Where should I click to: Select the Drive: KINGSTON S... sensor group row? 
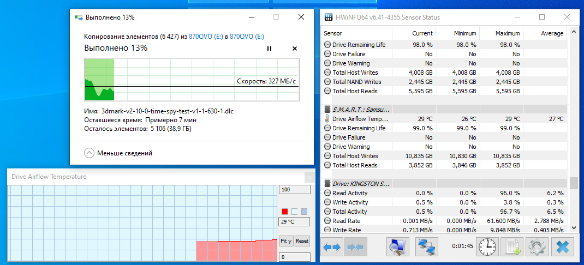(444, 184)
